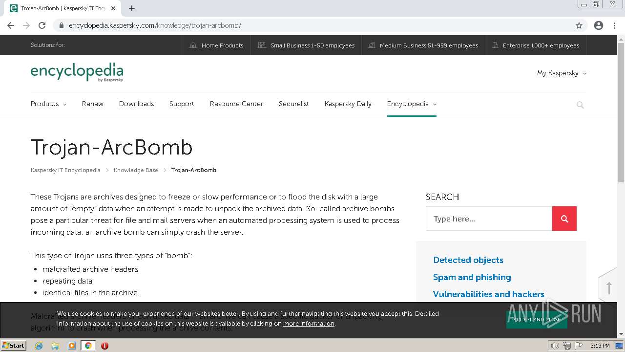Open Internet Explorer from the taskbar

(39, 346)
